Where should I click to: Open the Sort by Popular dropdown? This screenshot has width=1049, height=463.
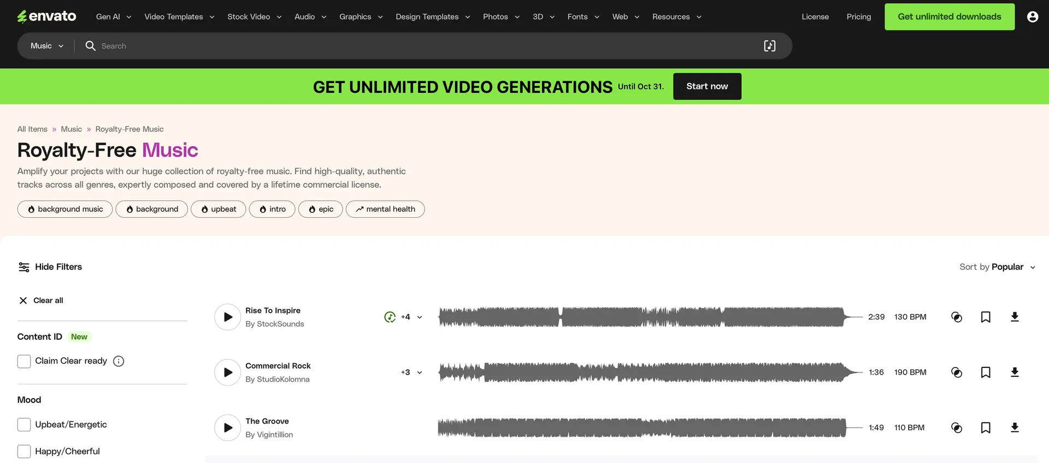(x=997, y=267)
